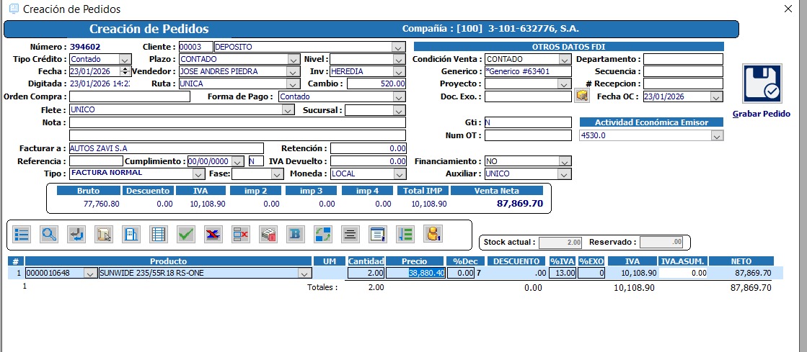Open the Plazo dropdown

[294, 59]
